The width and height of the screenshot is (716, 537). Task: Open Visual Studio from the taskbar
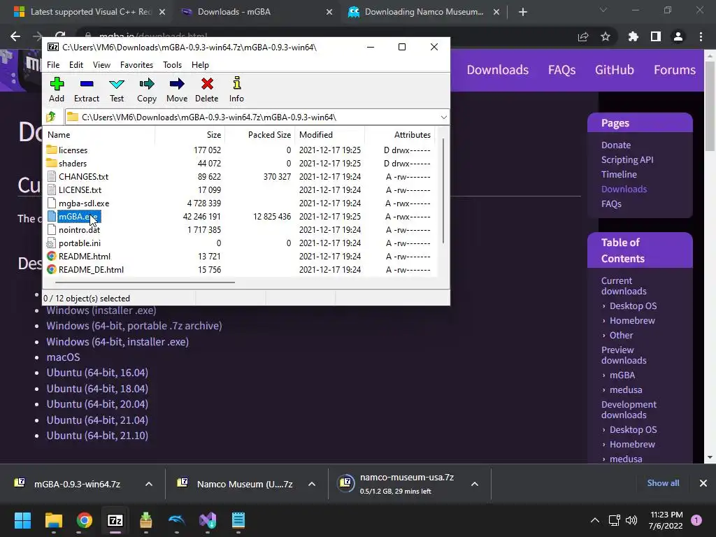(x=208, y=520)
